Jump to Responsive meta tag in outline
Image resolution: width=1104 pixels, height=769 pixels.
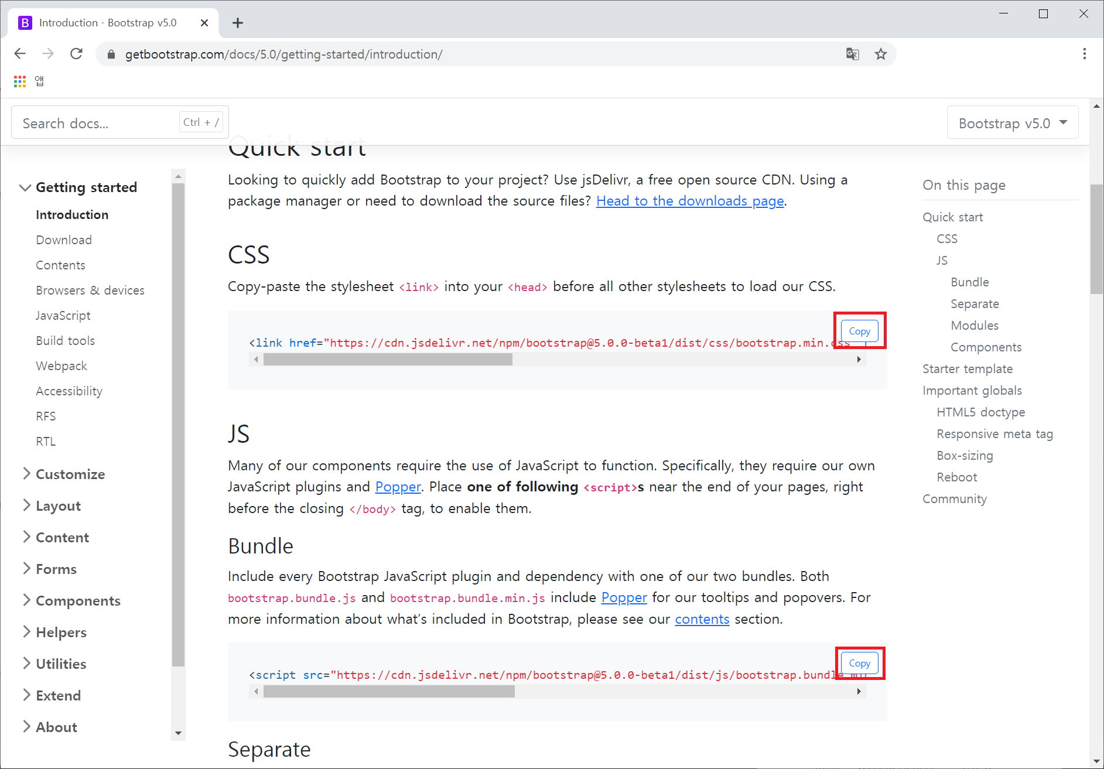coord(995,434)
